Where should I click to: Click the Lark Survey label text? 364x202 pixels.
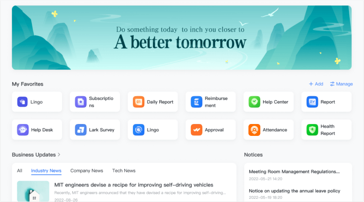tap(102, 129)
